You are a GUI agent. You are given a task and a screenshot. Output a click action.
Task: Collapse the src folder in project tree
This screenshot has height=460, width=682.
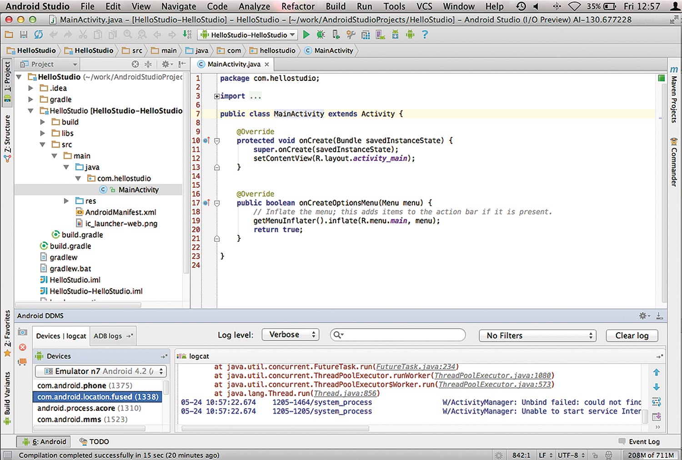[43, 145]
